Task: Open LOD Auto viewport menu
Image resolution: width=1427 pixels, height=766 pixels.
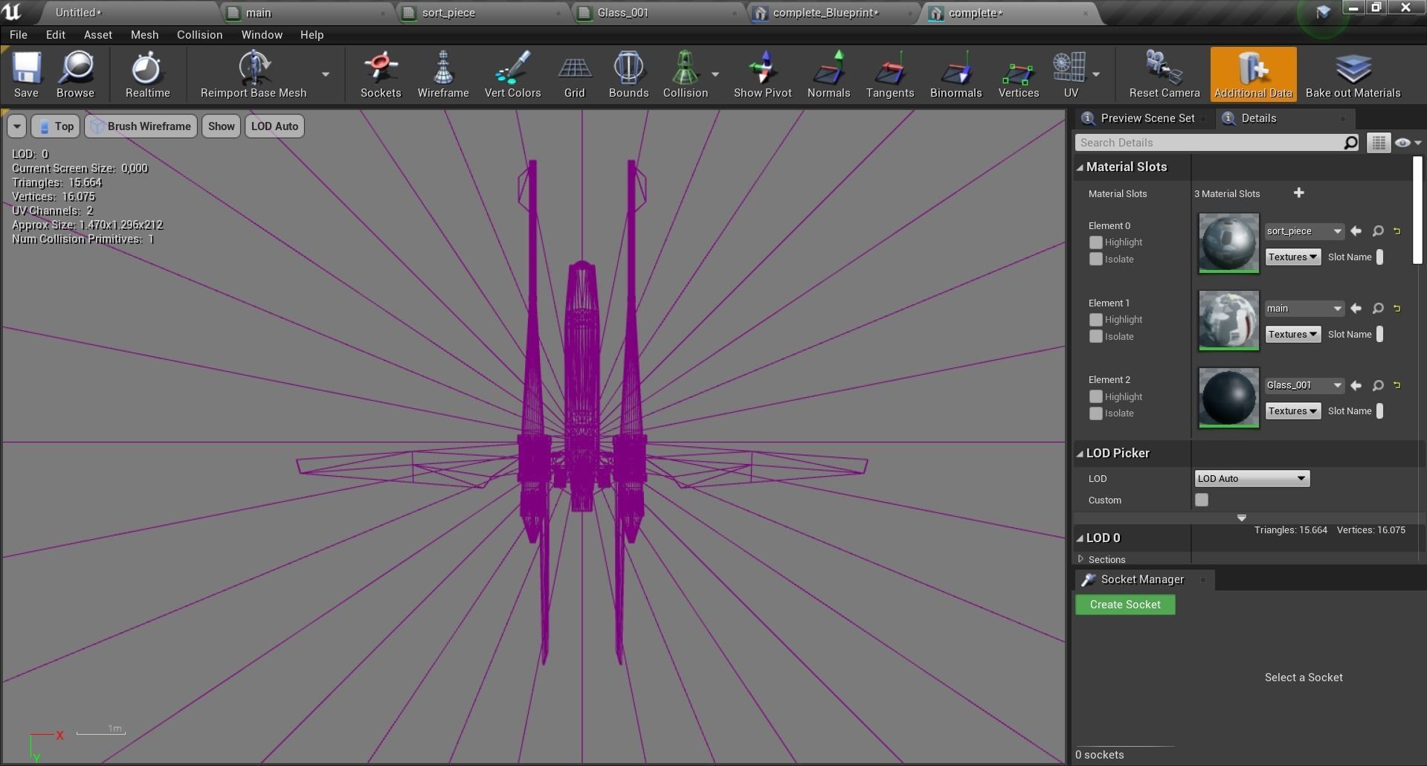Action: pos(274,126)
